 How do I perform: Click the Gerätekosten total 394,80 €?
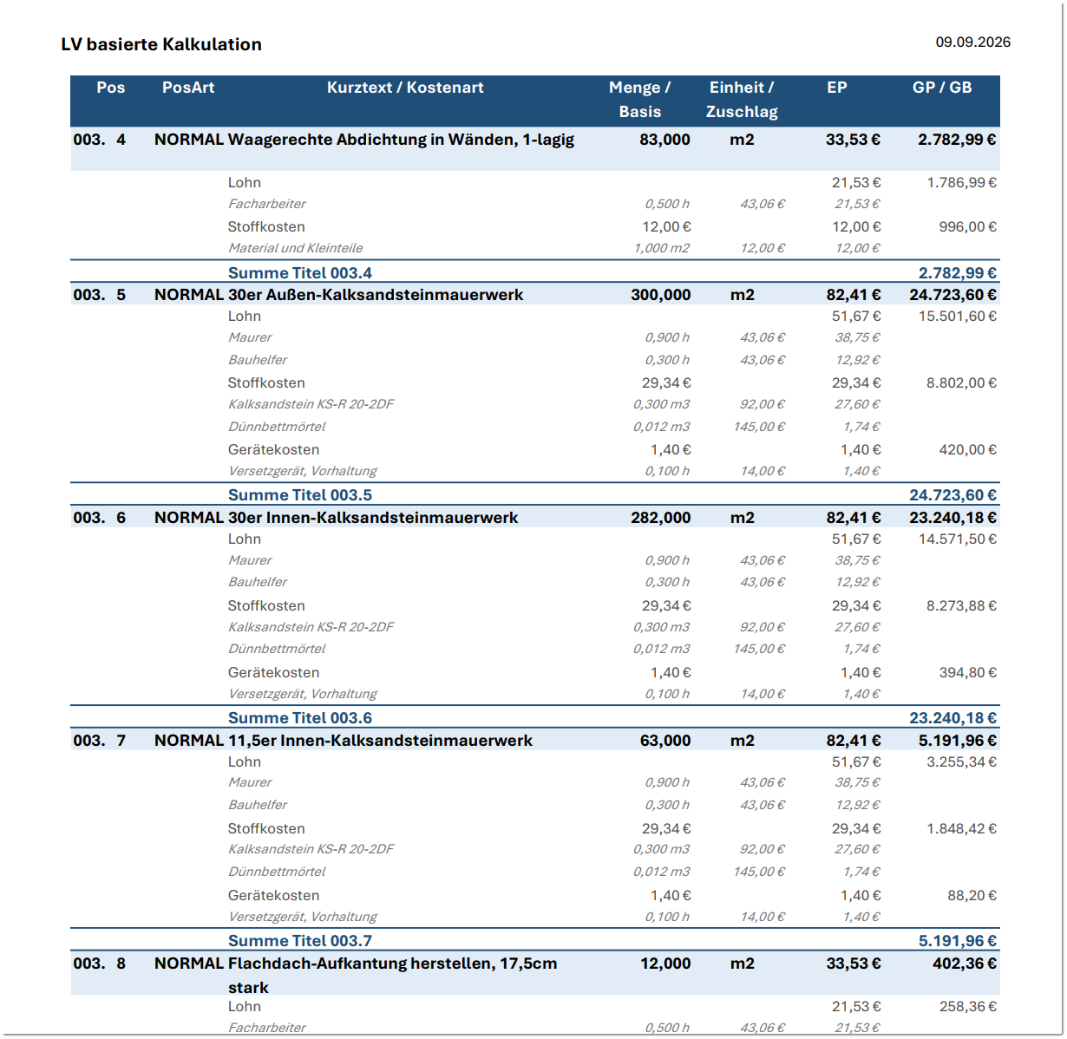click(x=968, y=673)
